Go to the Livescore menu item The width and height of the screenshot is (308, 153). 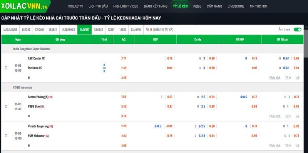pos(236,6)
